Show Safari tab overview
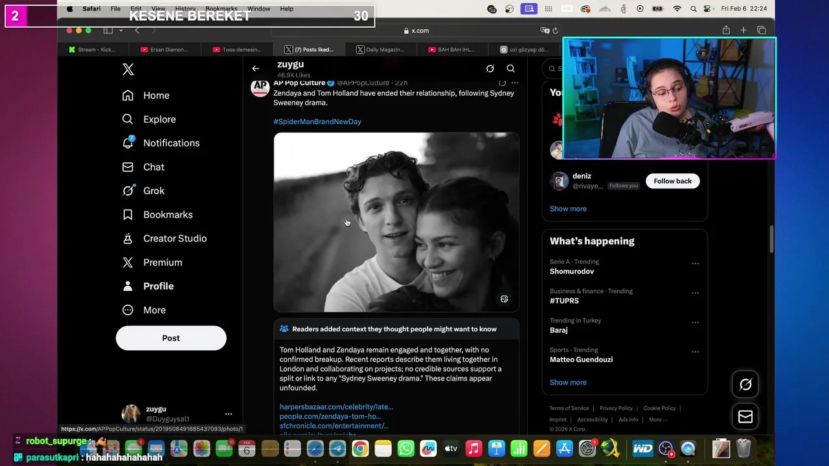The image size is (829, 466). [x=762, y=30]
